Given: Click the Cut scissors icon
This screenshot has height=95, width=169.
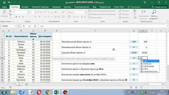Looking at the screenshot, I should [10, 11].
